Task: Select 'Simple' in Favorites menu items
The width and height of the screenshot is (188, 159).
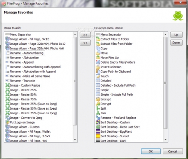Action: 104,90
